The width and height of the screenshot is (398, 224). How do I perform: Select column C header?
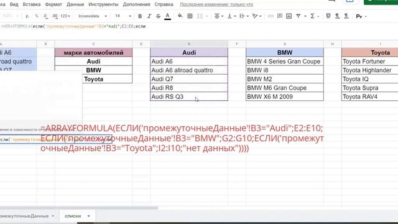(x=93, y=44)
